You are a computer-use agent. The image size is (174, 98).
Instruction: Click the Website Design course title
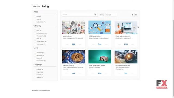[x=67, y=36]
